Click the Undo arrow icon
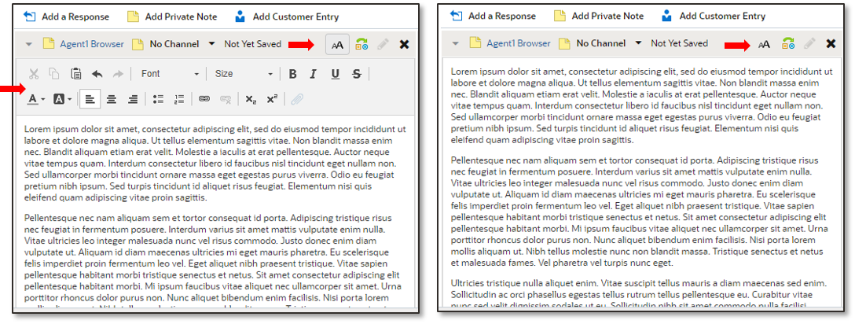Image resolution: width=855 pixels, height=324 pixels. tap(97, 74)
